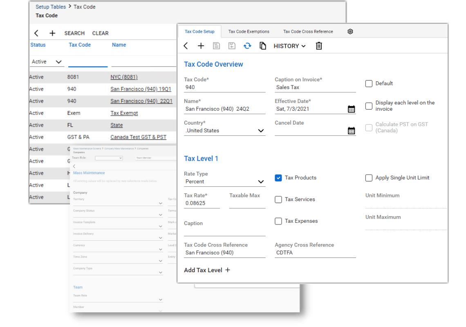Open the Rate Type dropdown
Screen dimensions: 466x327
pyautogui.click(x=224, y=181)
